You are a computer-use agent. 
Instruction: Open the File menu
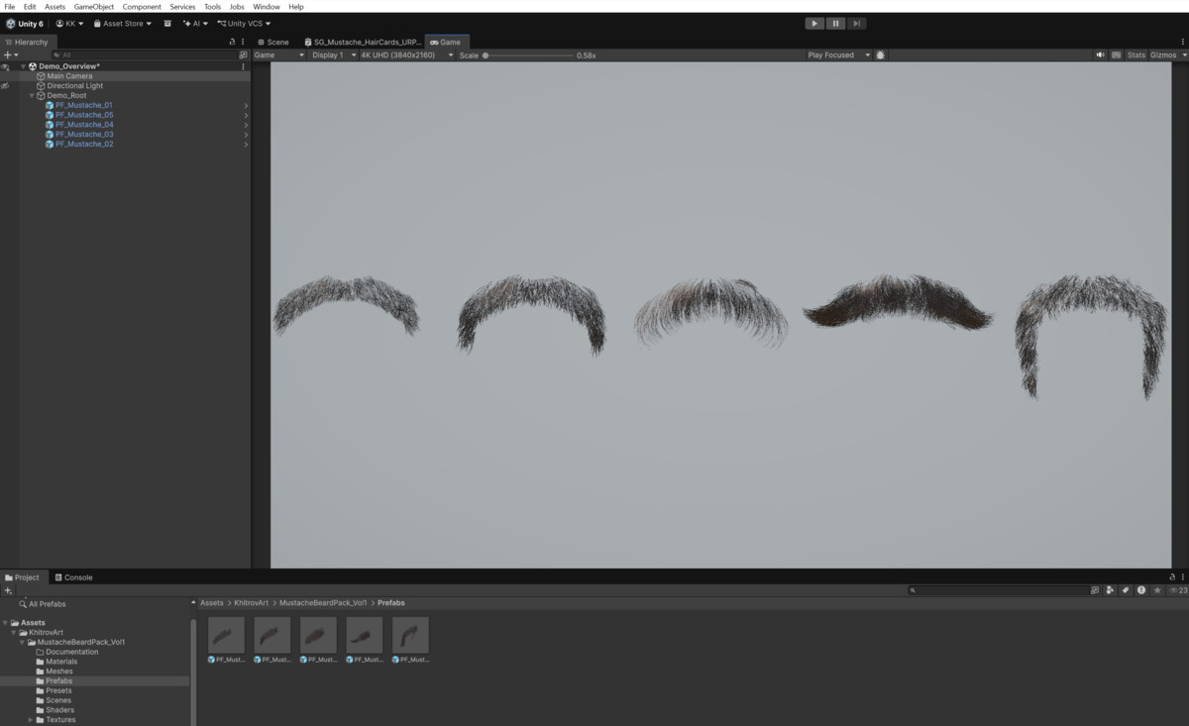[x=10, y=6]
